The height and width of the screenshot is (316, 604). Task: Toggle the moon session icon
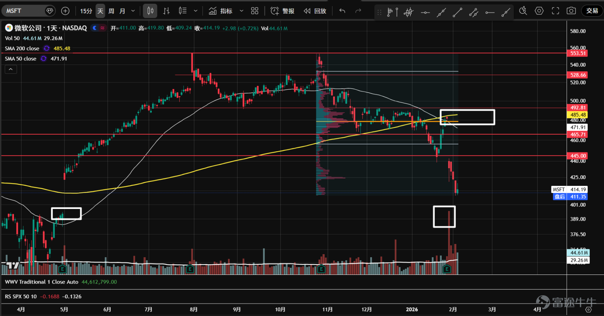[x=95, y=28]
